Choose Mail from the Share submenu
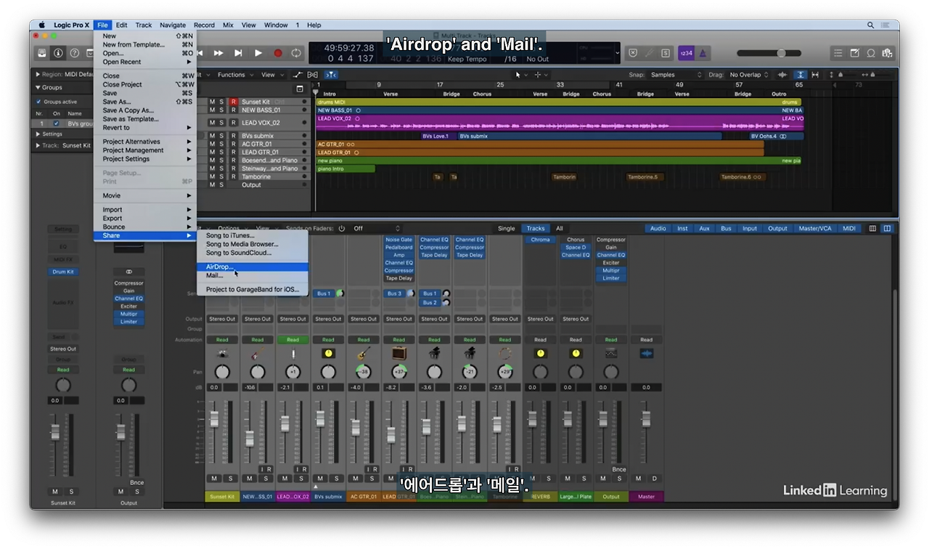The height and width of the screenshot is (549, 929). (x=253, y=275)
